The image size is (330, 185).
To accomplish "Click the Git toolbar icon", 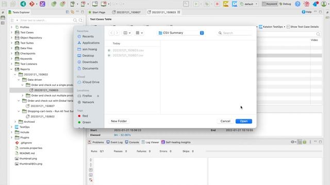I will click(x=32, y=4).
